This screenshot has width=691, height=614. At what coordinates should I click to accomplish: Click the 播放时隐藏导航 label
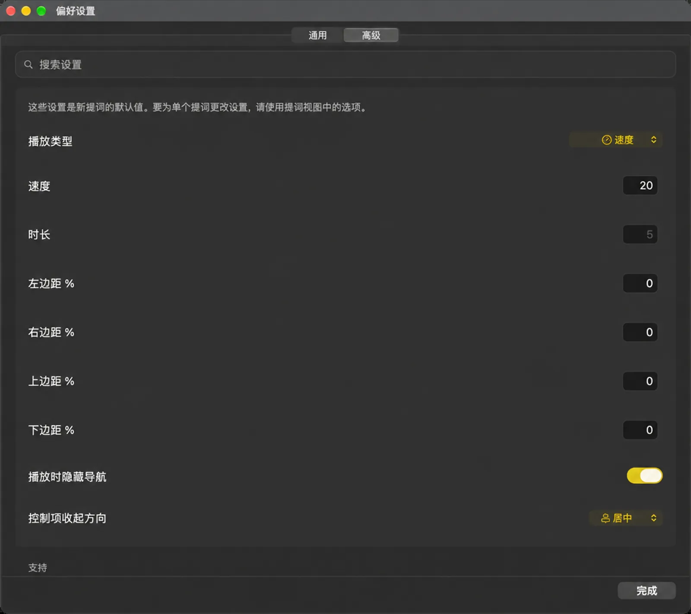click(x=67, y=477)
